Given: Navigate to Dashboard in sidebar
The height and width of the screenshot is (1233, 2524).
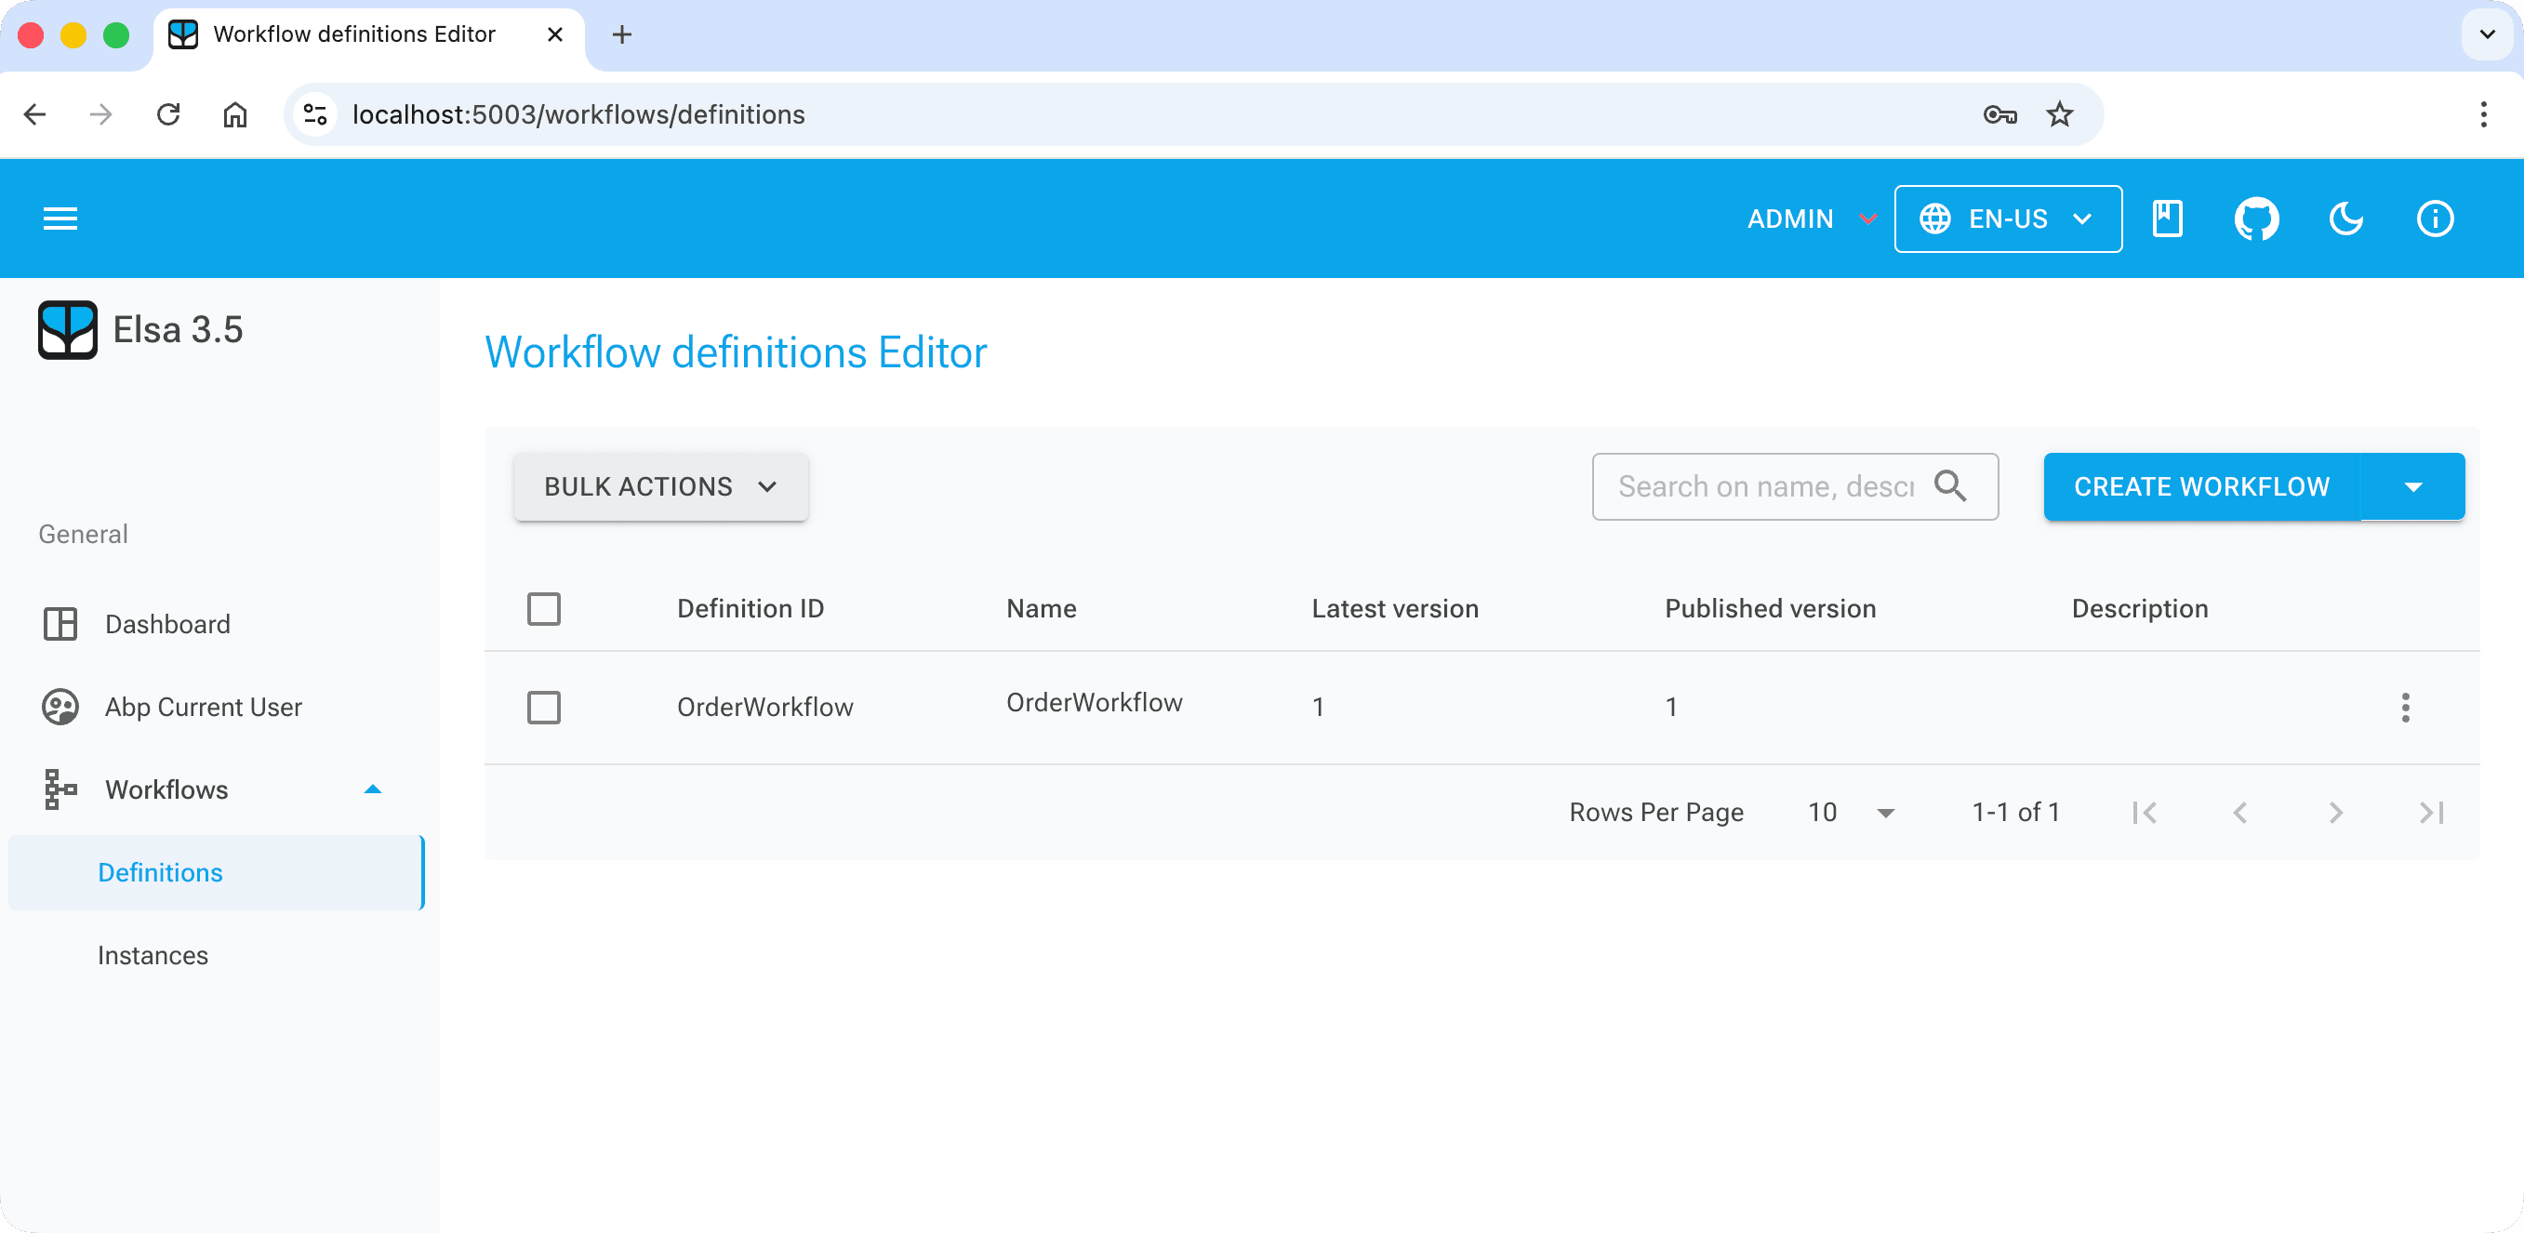Looking at the screenshot, I should click(x=167, y=624).
